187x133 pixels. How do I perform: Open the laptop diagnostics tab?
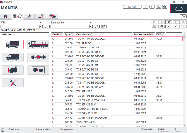pos(41,16)
